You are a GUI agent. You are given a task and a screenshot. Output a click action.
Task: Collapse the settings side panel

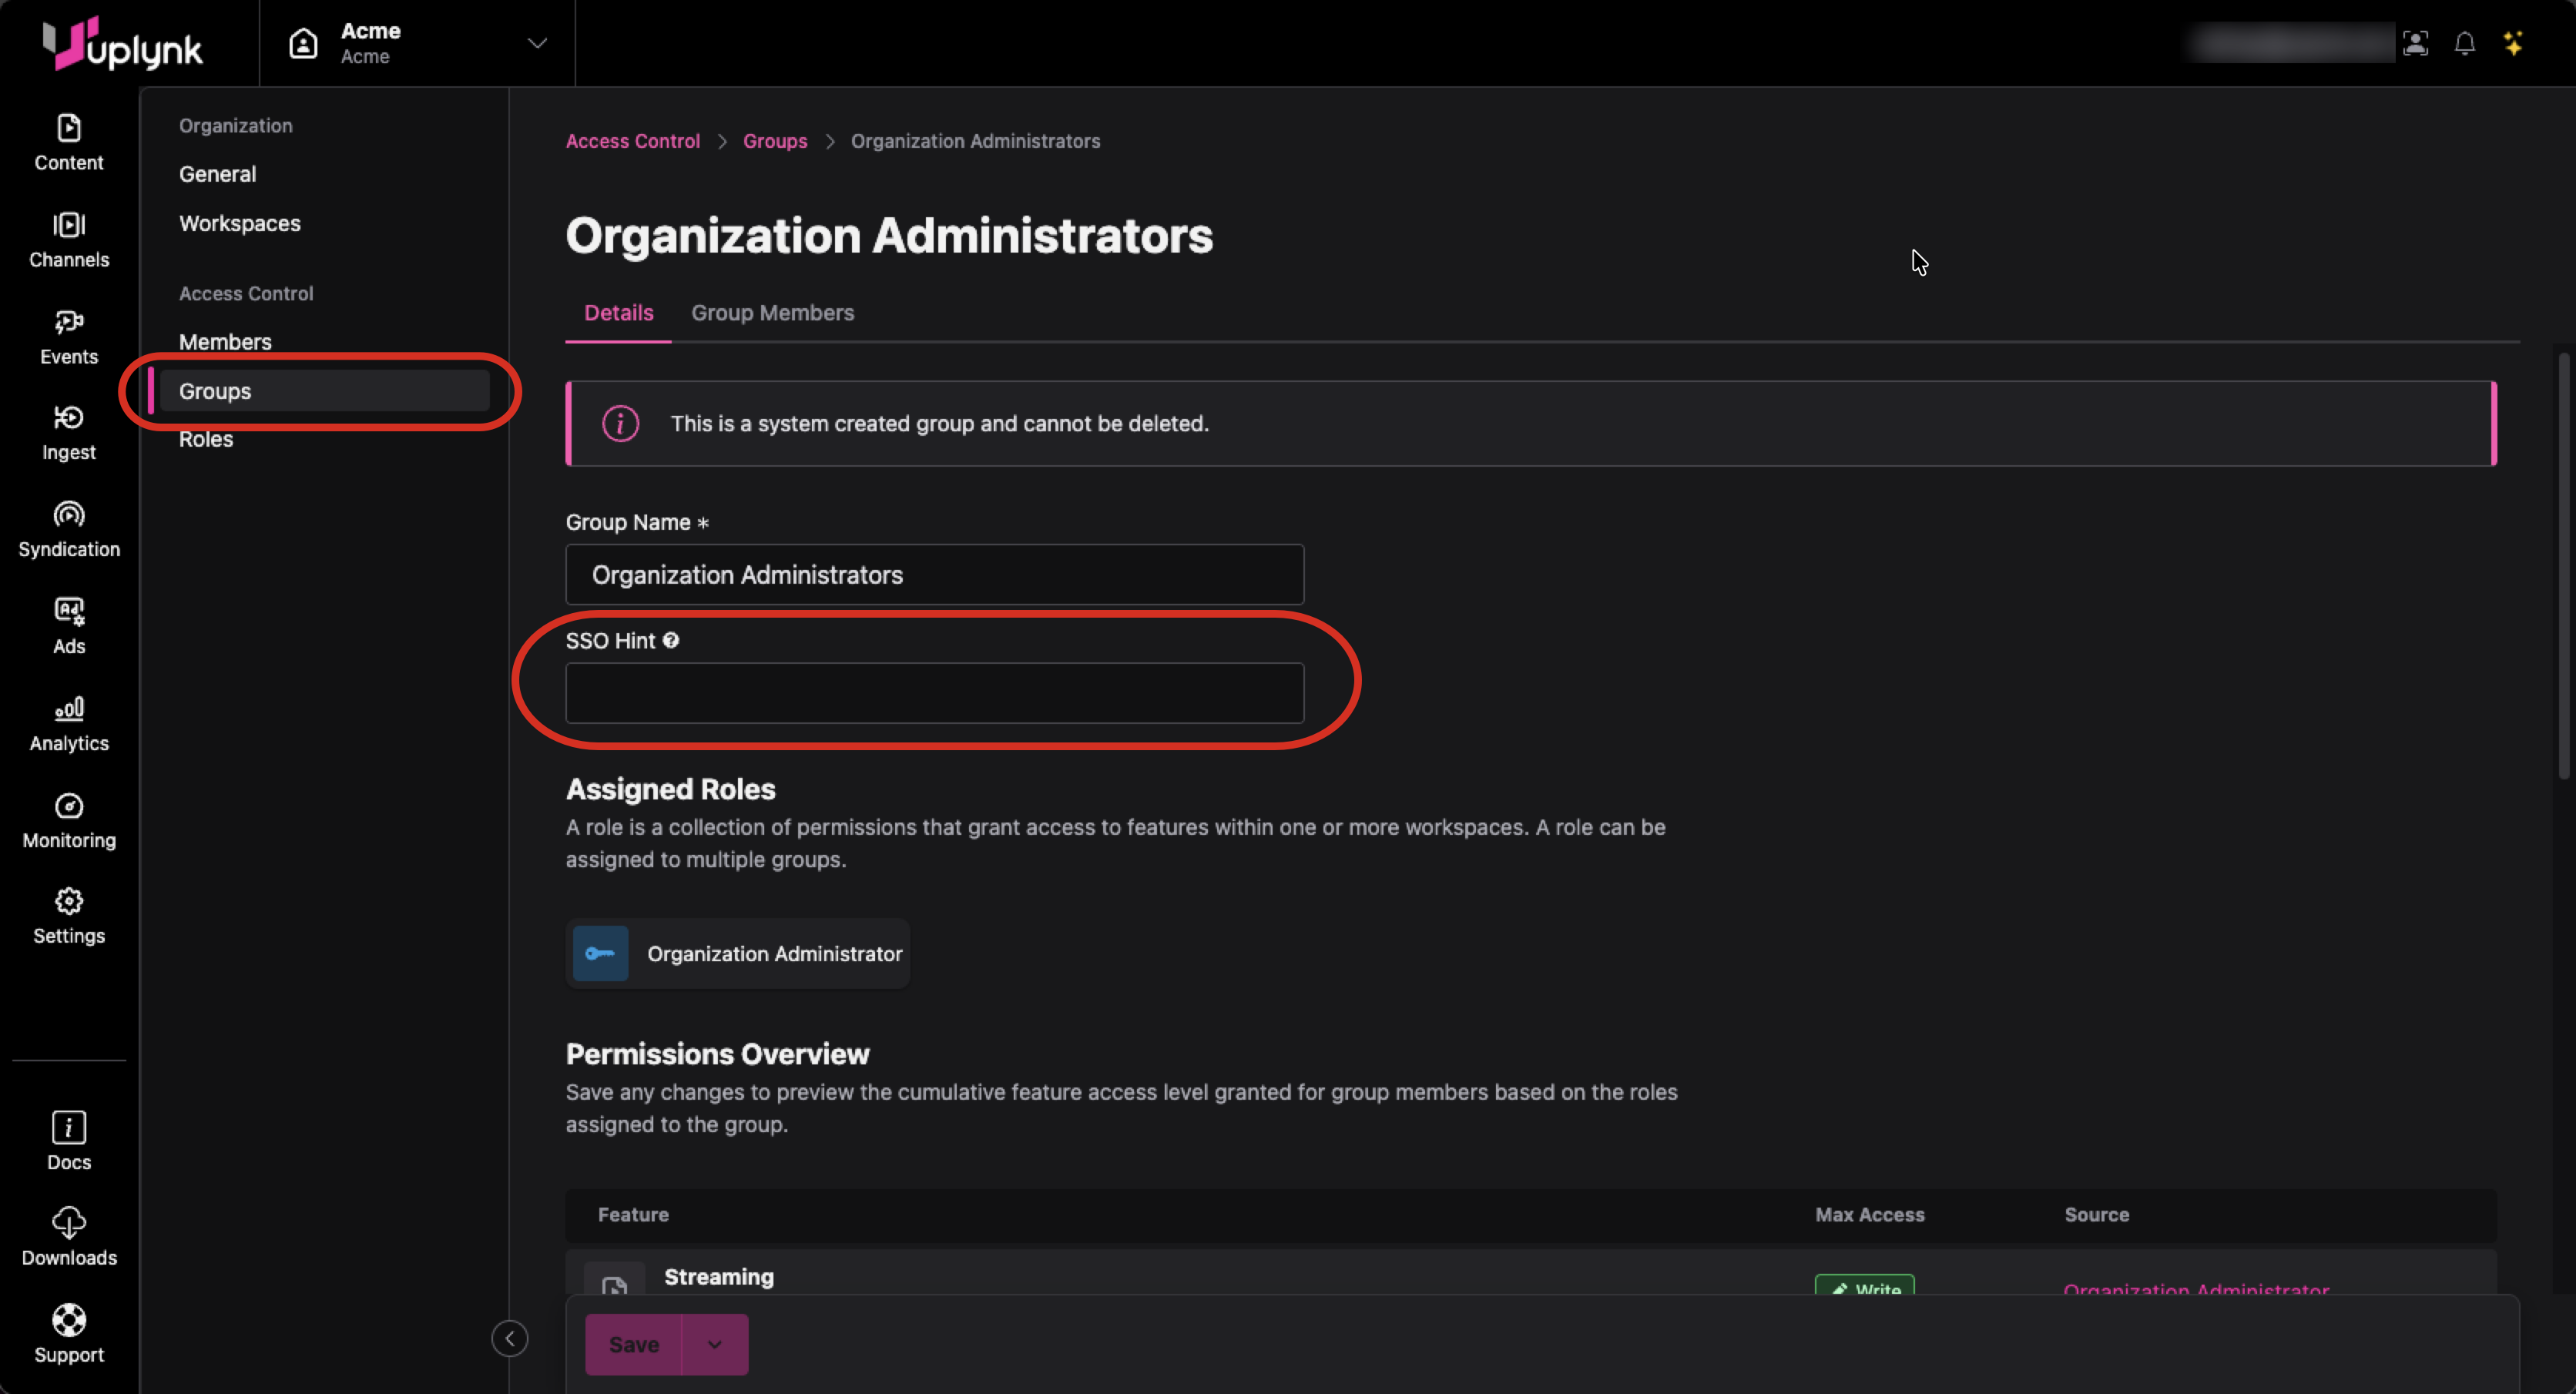coord(509,1338)
